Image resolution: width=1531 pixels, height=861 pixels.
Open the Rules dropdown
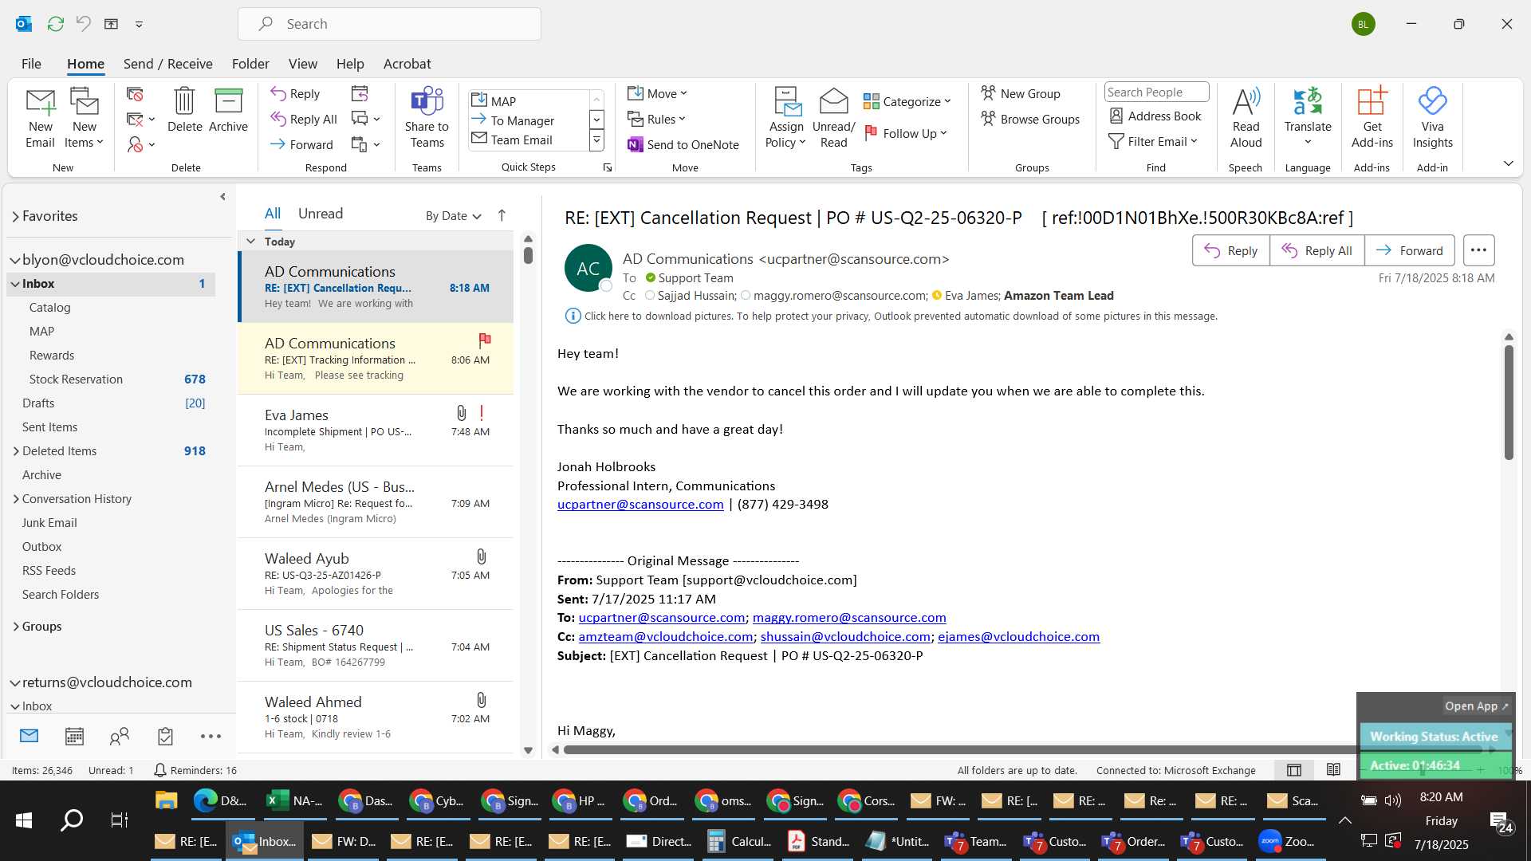coord(656,119)
